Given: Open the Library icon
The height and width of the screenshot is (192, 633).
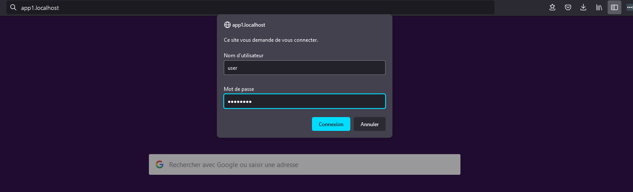Looking at the screenshot, I should tap(599, 7).
